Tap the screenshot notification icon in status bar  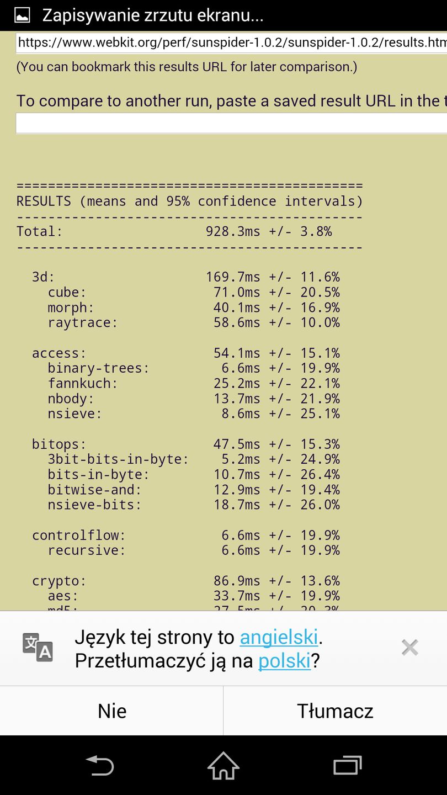point(22,15)
